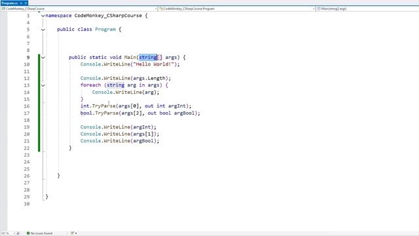Click the namespace name CodeMonkey_CSharpCourse in the code

108,16
